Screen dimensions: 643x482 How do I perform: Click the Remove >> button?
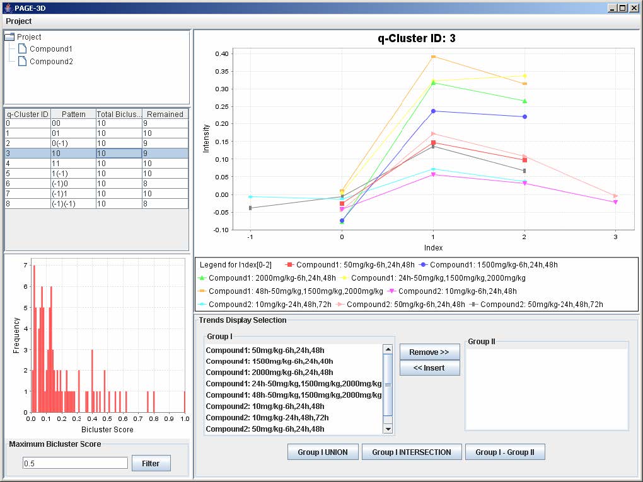[429, 352]
